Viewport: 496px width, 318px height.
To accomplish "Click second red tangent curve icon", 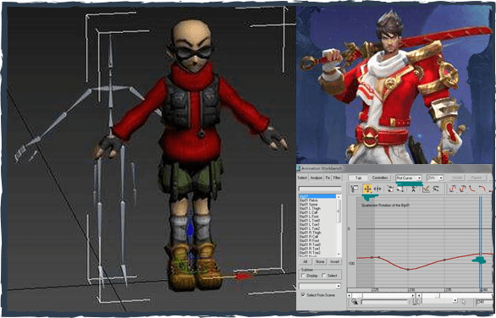I will 462,189.
